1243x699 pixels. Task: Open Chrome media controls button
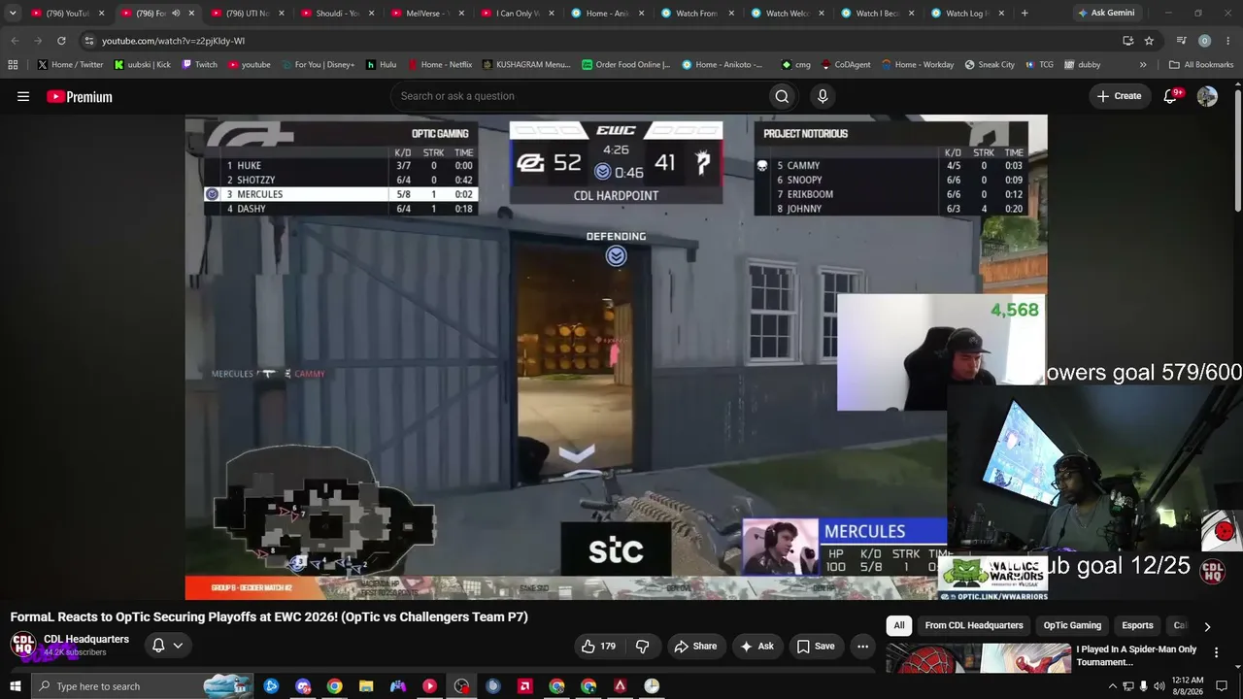1181,41
